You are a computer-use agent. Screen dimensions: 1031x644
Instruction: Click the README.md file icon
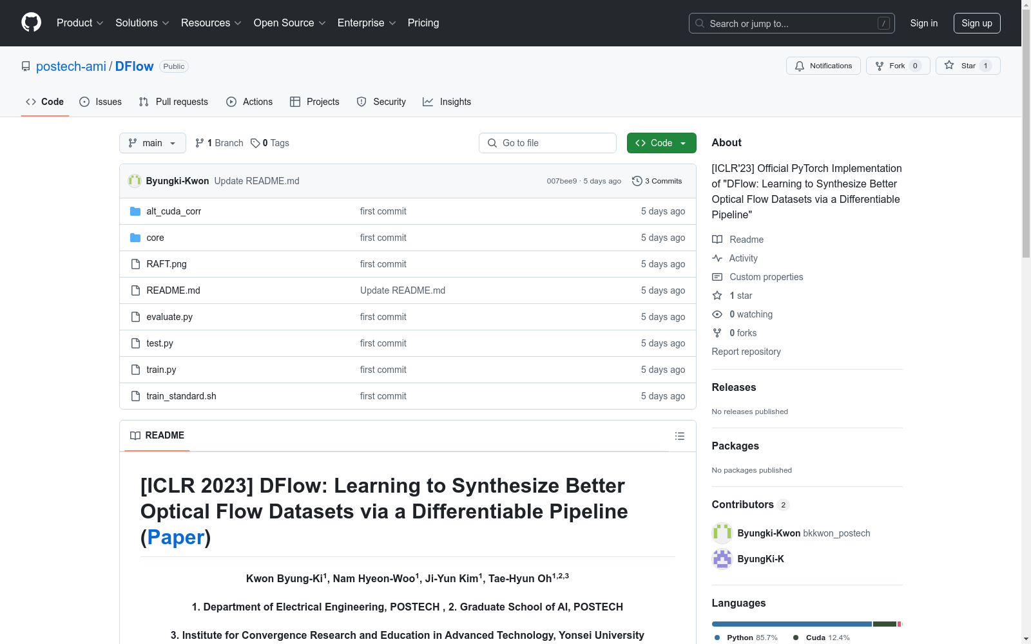135,290
